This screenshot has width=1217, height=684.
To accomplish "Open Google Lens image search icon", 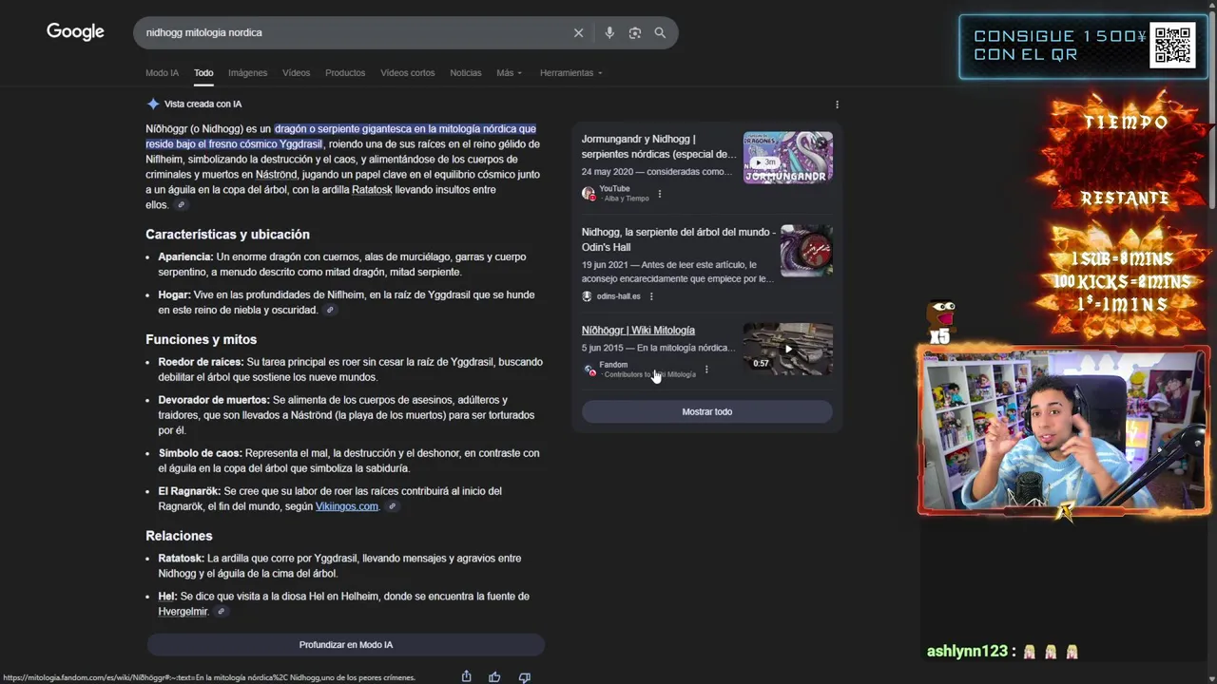I will (635, 32).
